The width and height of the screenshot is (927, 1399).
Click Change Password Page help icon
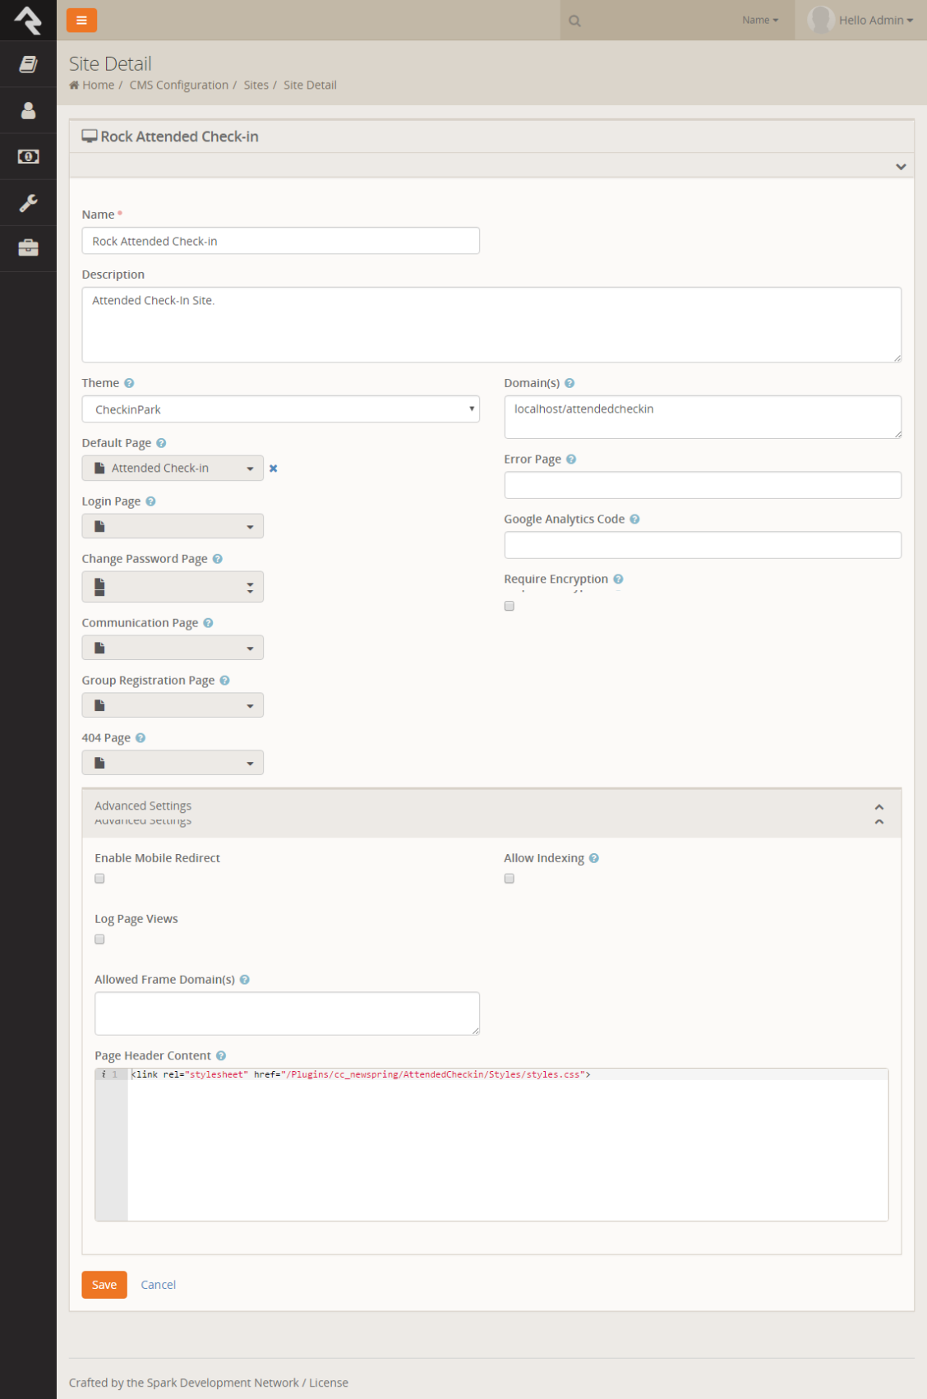218,559
